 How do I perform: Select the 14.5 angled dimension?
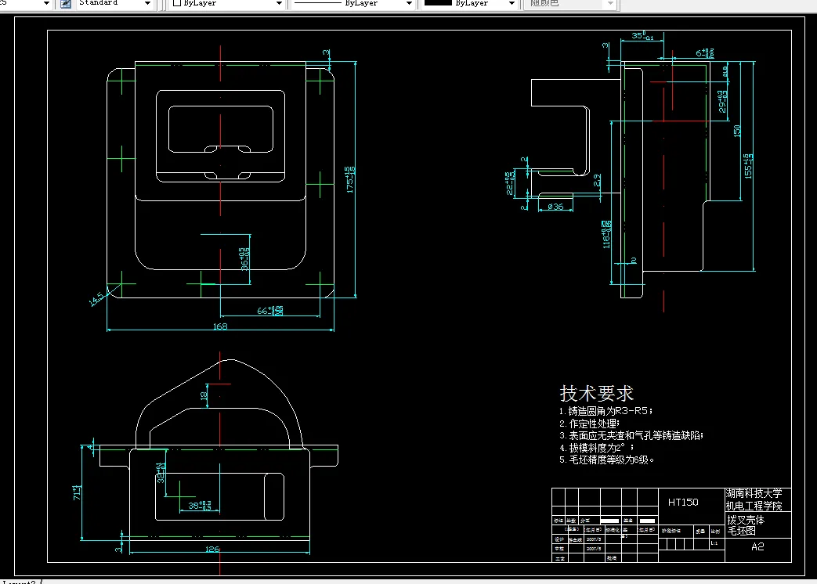pyautogui.click(x=96, y=299)
